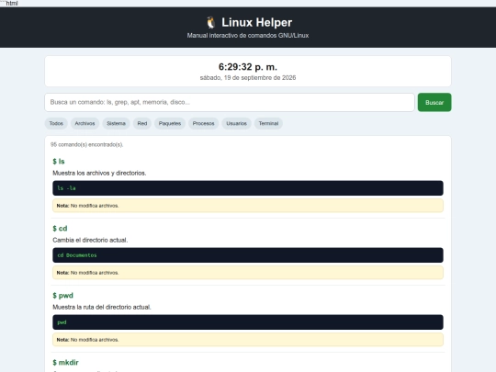Click the penguin icon beside Linux Helper
The width and height of the screenshot is (496, 372).
(x=210, y=22)
